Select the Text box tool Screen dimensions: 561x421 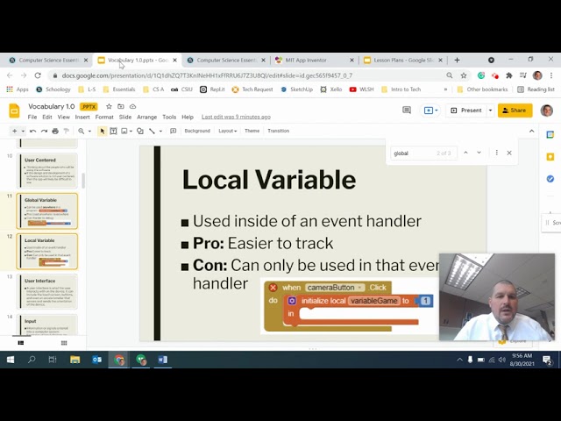click(x=113, y=131)
